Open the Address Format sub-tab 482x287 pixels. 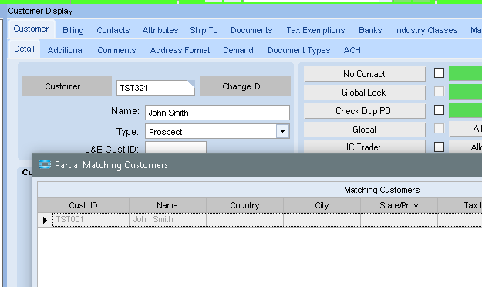(180, 50)
